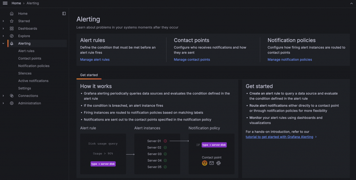The height and width of the screenshot is (180, 356).
Task: Select the Get started tab
Action: pos(89,75)
